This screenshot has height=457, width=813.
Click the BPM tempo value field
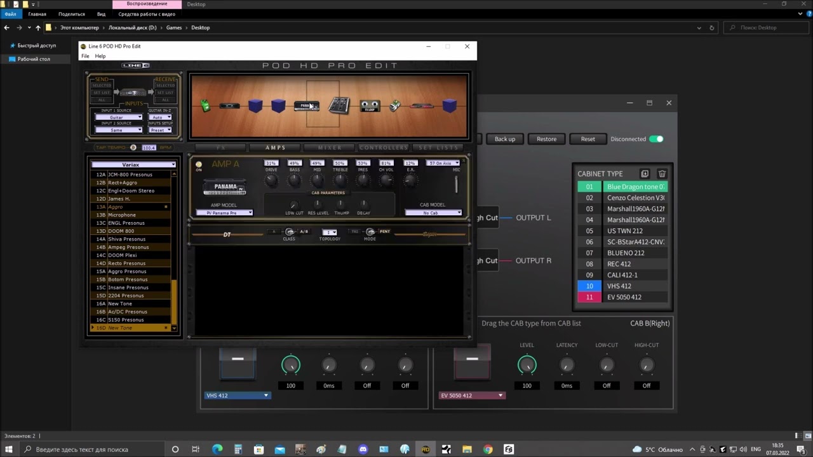(149, 147)
